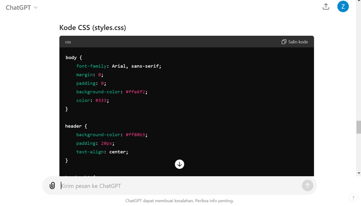Click the send message arrow button

[307, 186]
